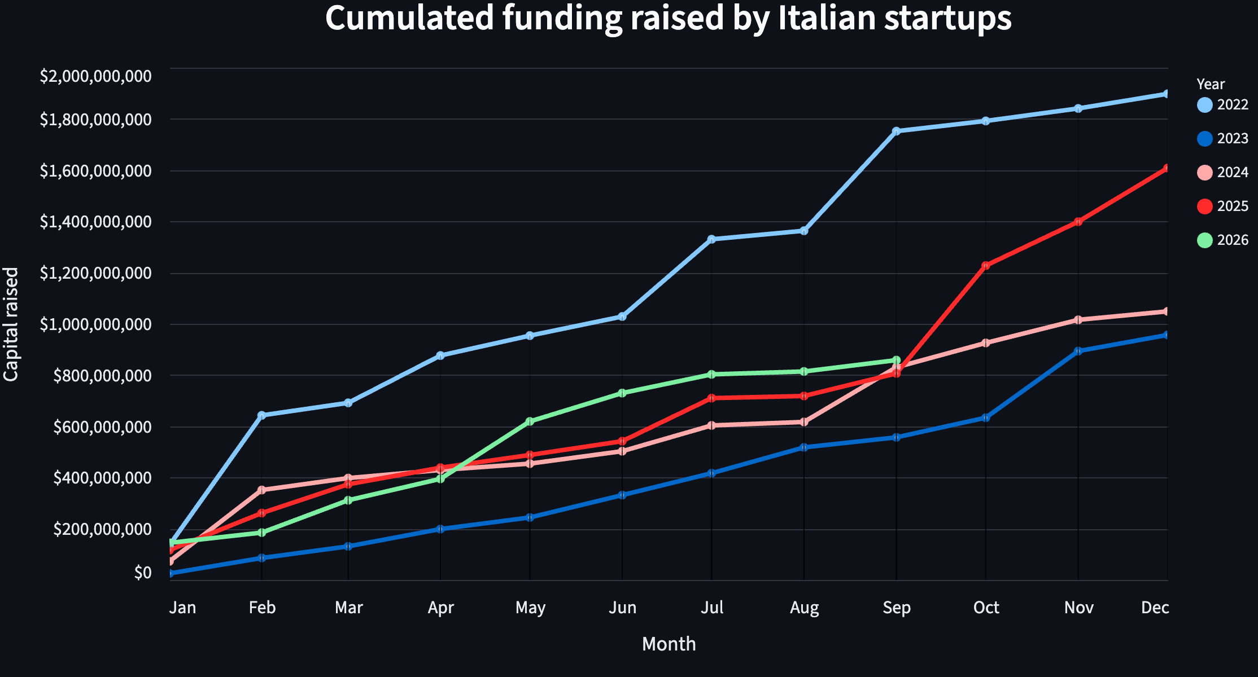The height and width of the screenshot is (677, 1258).
Task: Click the 2024 December data point
Action: (1167, 311)
